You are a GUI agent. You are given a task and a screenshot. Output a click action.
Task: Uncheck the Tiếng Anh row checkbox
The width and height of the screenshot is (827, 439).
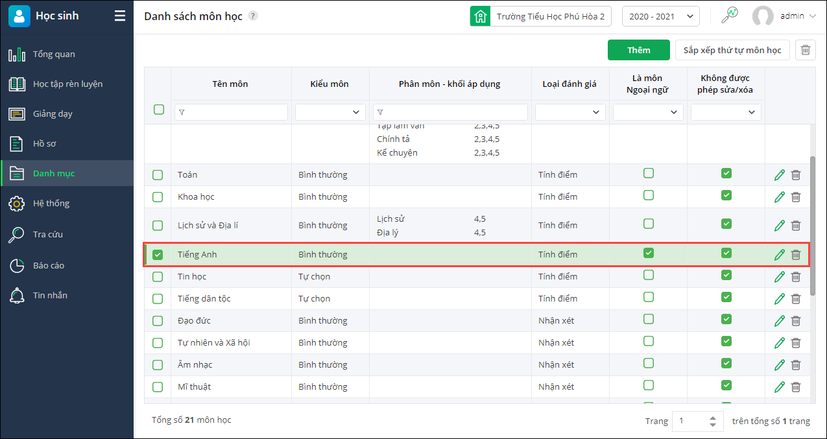point(158,255)
